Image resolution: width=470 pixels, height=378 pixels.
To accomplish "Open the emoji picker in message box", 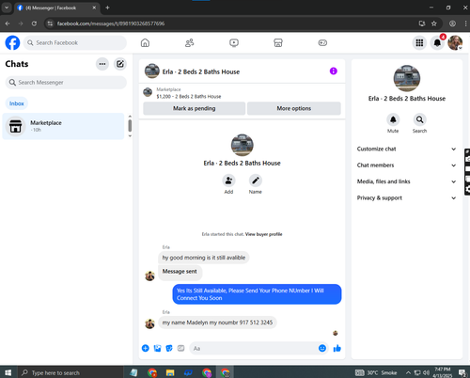I will pos(322,348).
